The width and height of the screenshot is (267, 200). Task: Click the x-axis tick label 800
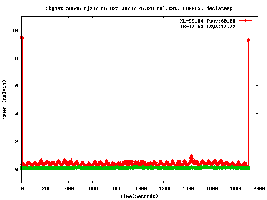pos(117,188)
